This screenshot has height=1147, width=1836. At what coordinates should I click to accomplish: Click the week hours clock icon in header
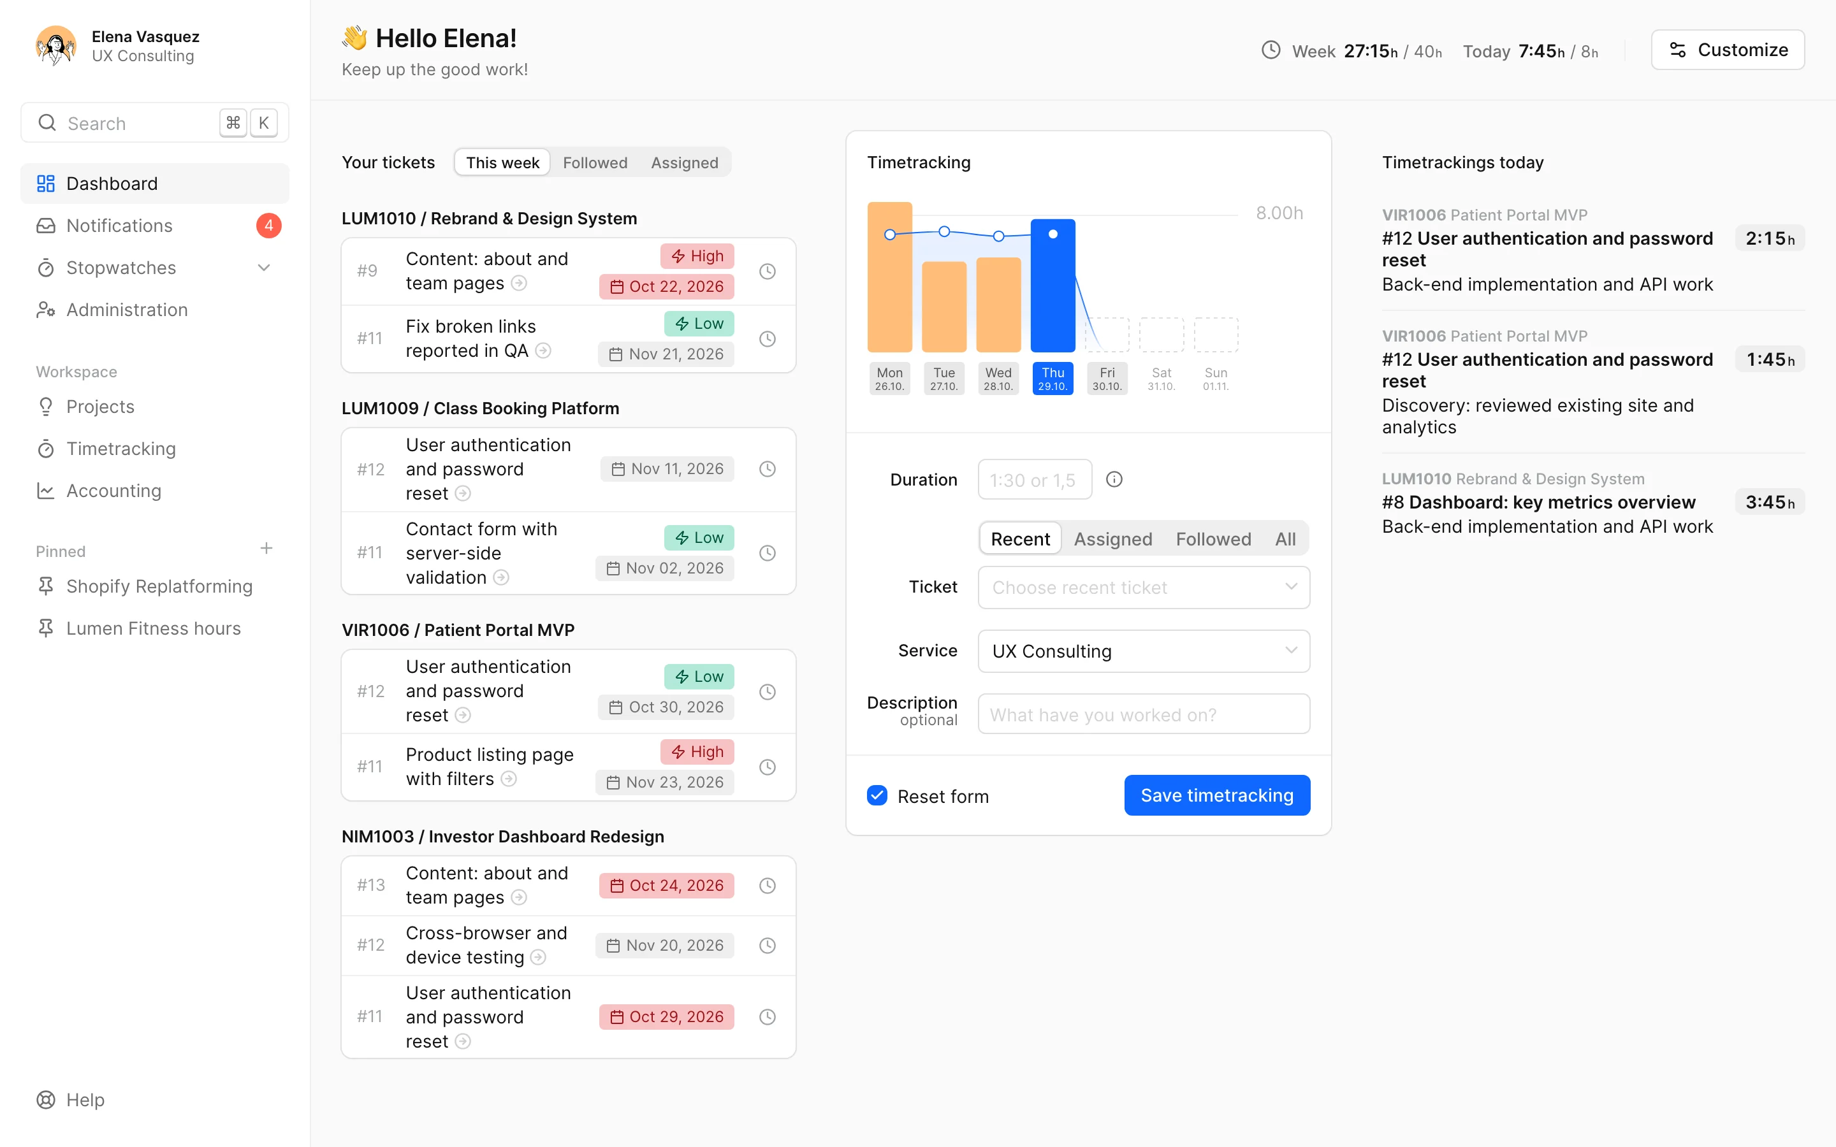(x=1271, y=50)
